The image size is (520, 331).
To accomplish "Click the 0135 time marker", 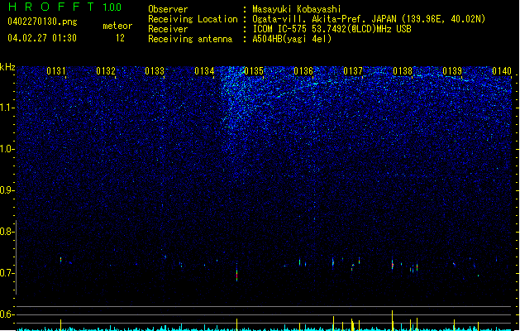I will pyautogui.click(x=254, y=71).
